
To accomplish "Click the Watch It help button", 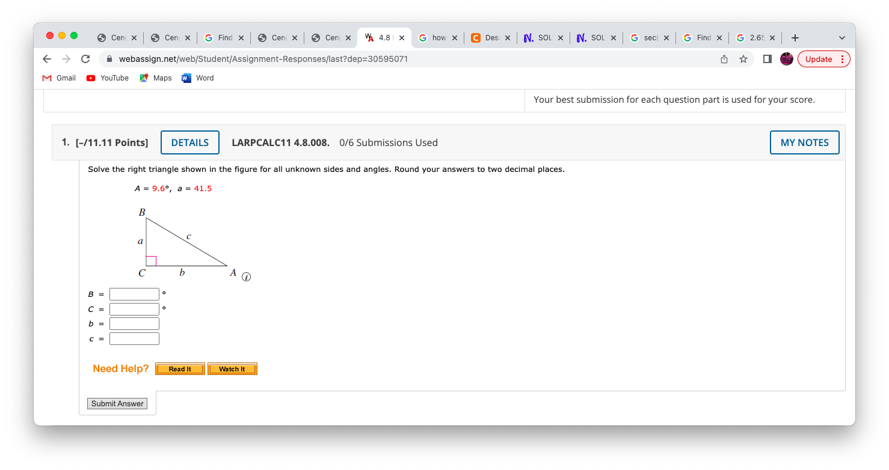I will point(232,368).
